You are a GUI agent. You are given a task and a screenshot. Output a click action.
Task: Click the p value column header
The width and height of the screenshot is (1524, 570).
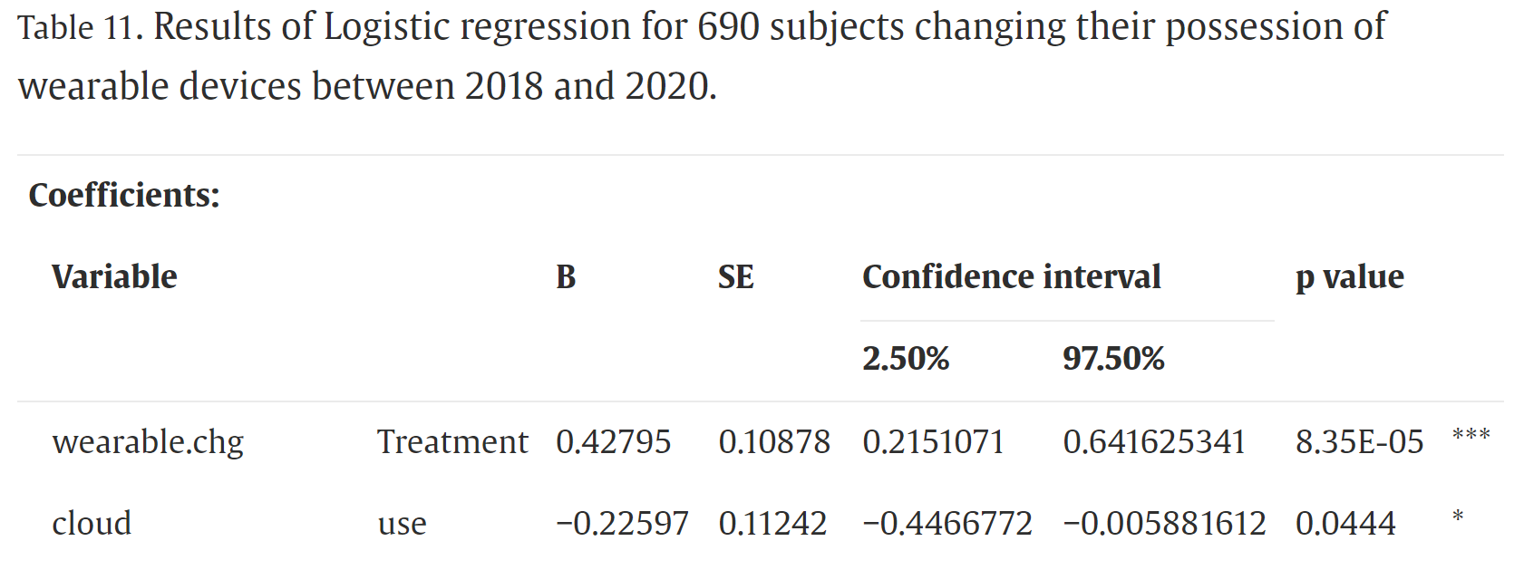point(1349,276)
